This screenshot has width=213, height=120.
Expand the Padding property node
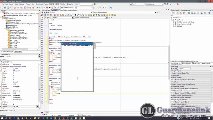click(x=1, y=86)
